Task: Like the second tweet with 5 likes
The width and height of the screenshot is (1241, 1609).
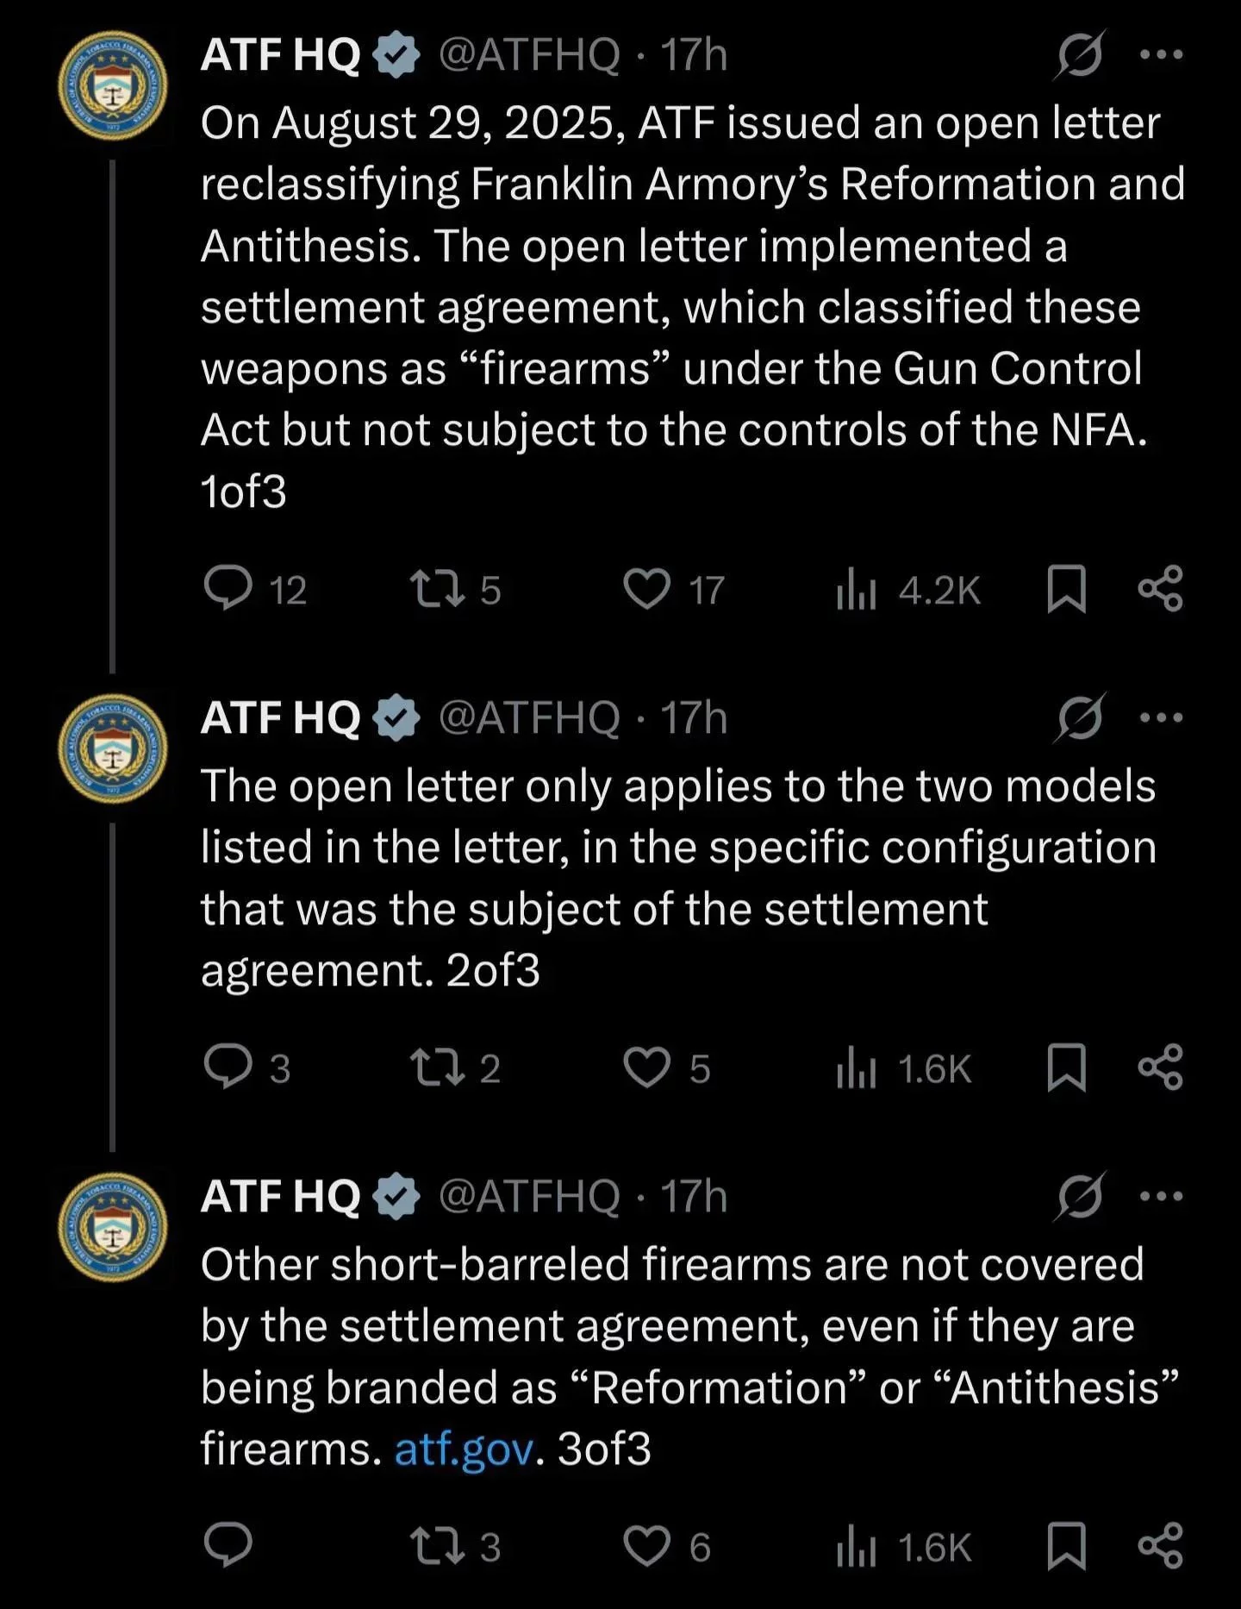Action: pyautogui.click(x=647, y=1067)
